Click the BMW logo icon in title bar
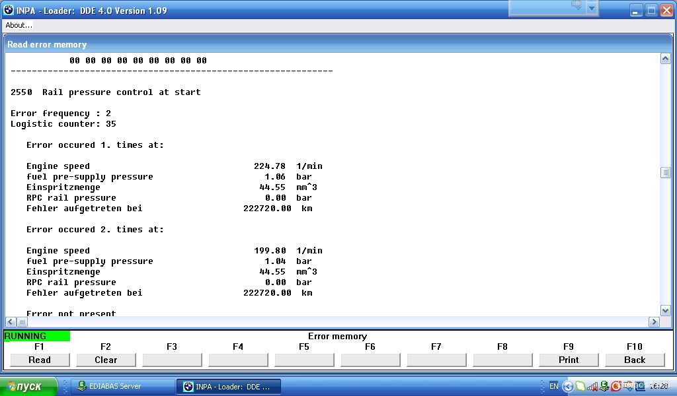The height and width of the screenshot is (396, 677). (9, 10)
